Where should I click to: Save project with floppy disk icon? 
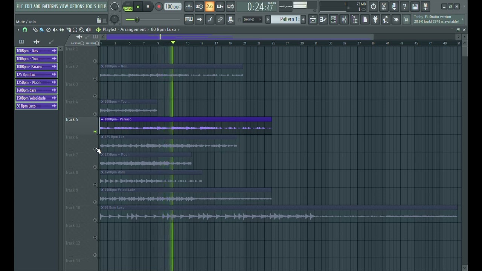pos(415,6)
